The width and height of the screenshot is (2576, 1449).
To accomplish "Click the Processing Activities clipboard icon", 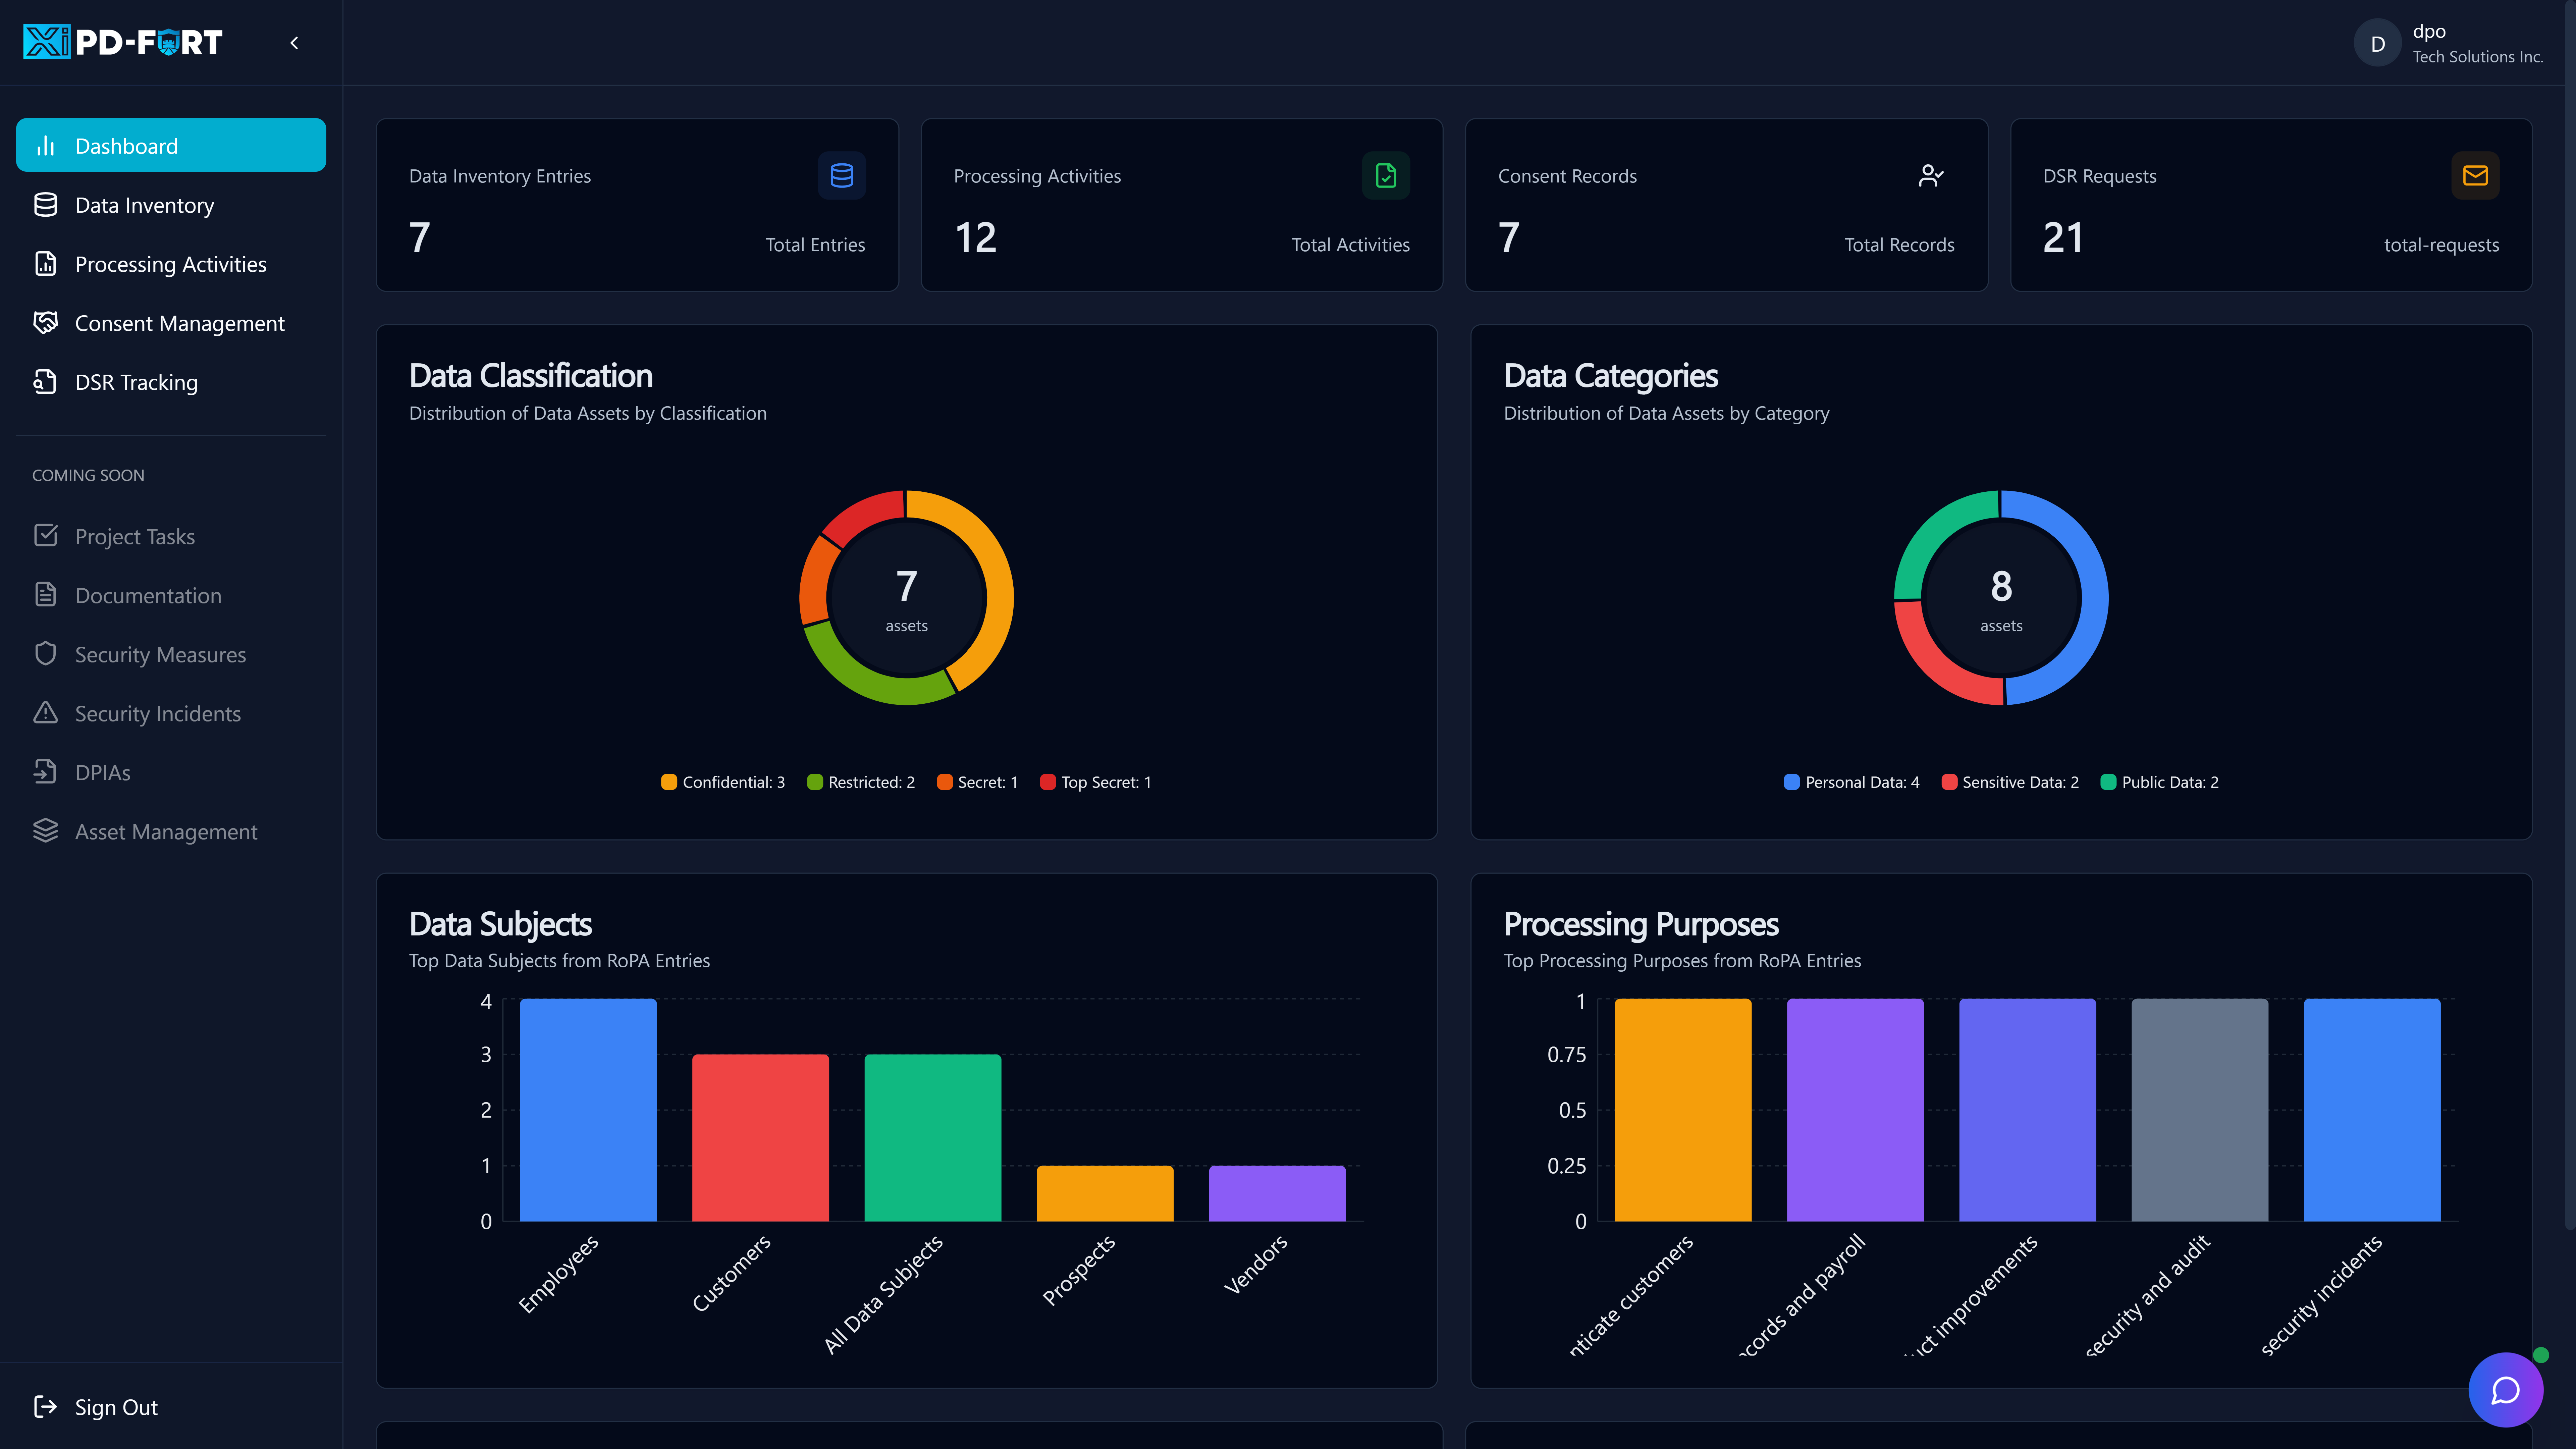I will point(46,263).
